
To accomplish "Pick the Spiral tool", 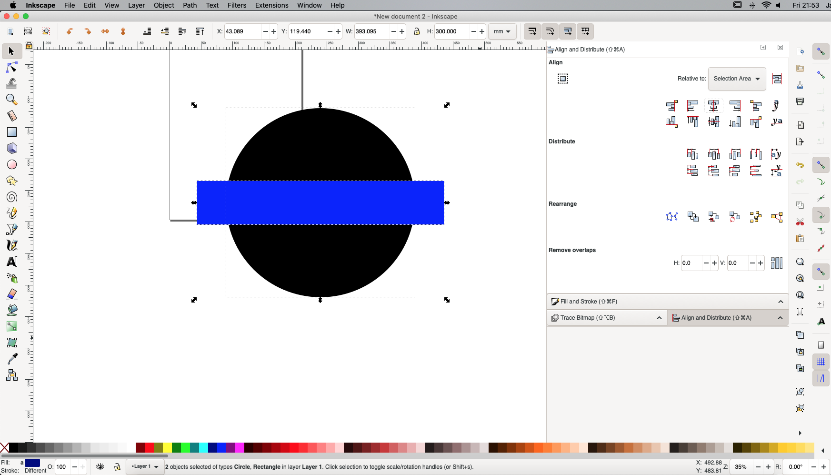I will (x=12, y=197).
